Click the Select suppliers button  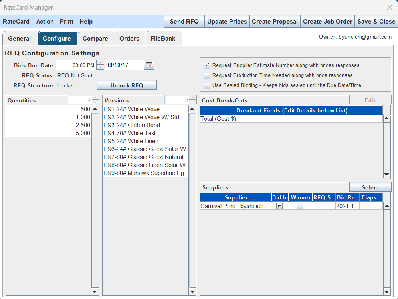click(370, 187)
